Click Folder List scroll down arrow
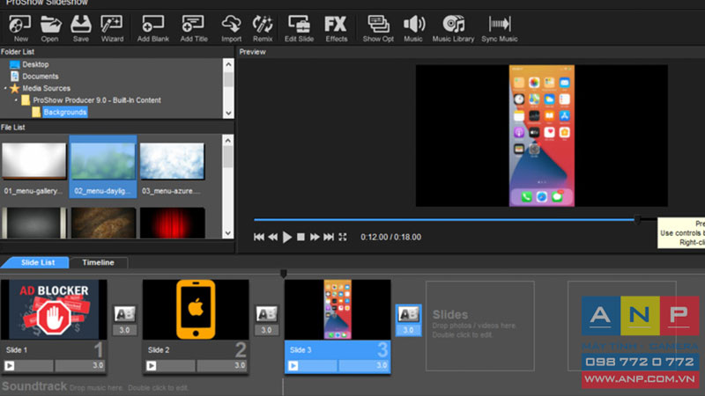 click(x=228, y=114)
